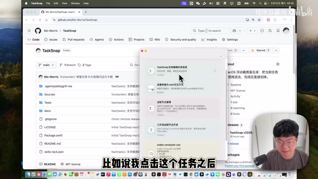Open the 2 Tags link
The height and width of the screenshot is (179, 318).
pyautogui.click(x=84, y=65)
